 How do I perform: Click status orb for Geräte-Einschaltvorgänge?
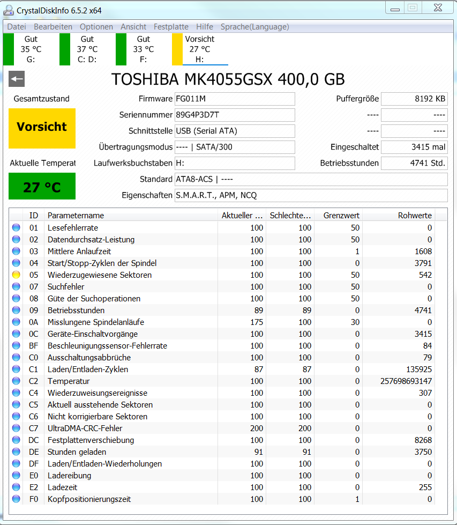click(x=16, y=334)
